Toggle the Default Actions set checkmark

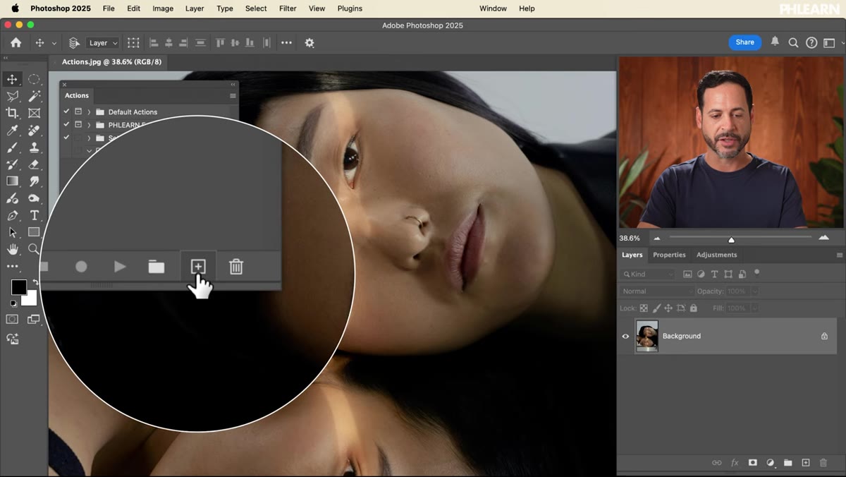click(66, 111)
